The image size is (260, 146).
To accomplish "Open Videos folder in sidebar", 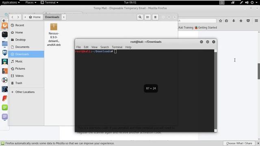I will 26,76.
